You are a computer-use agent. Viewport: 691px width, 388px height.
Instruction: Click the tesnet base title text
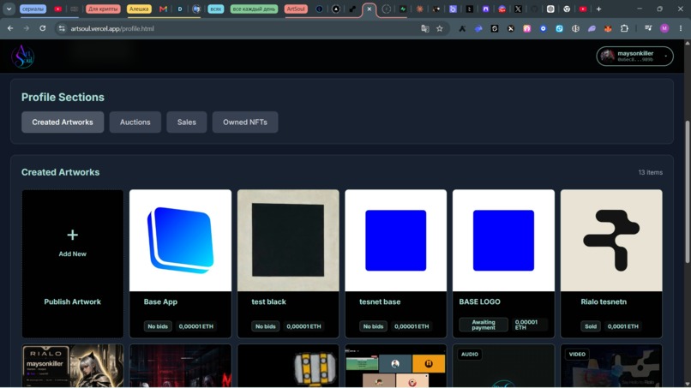point(380,301)
